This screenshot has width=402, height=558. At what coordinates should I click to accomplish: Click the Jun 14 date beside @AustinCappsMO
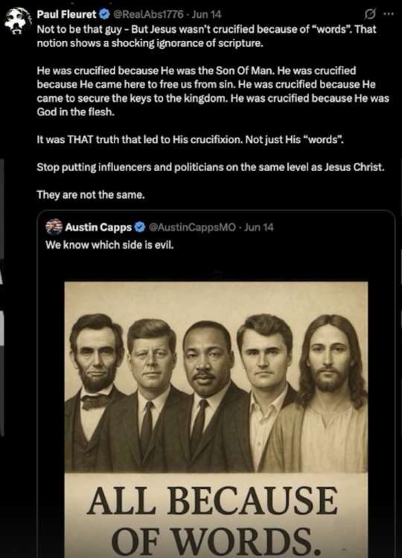click(259, 227)
